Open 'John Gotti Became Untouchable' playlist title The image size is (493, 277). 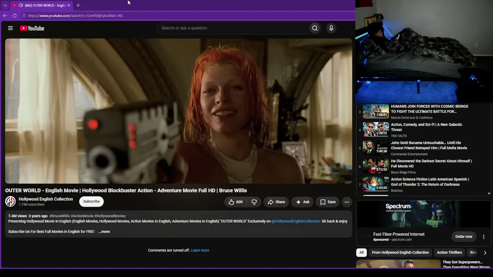tap(429, 145)
